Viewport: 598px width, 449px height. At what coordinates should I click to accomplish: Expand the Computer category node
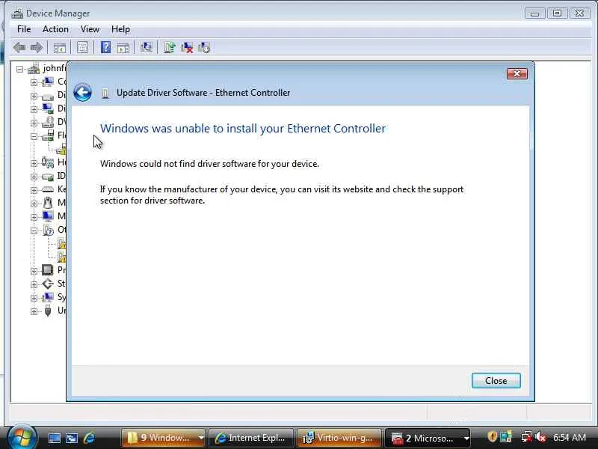(34, 82)
